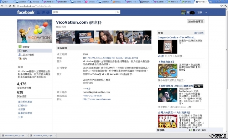
Task: Click the Keelung Rd. Taipei address link
Action: tap(110, 58)
